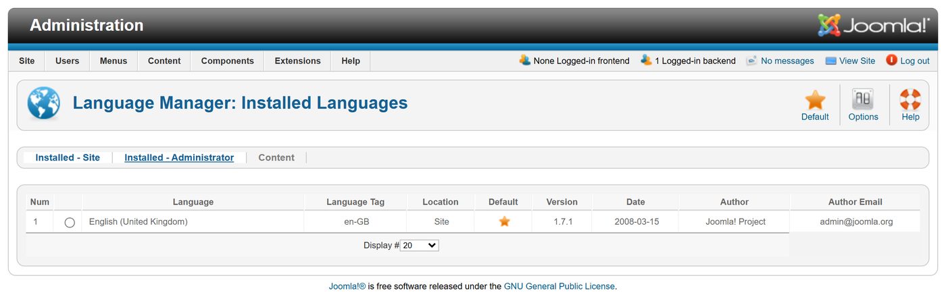Click the Language column header
This screenshot has height=305, width=946.
(x=193, y=202)
